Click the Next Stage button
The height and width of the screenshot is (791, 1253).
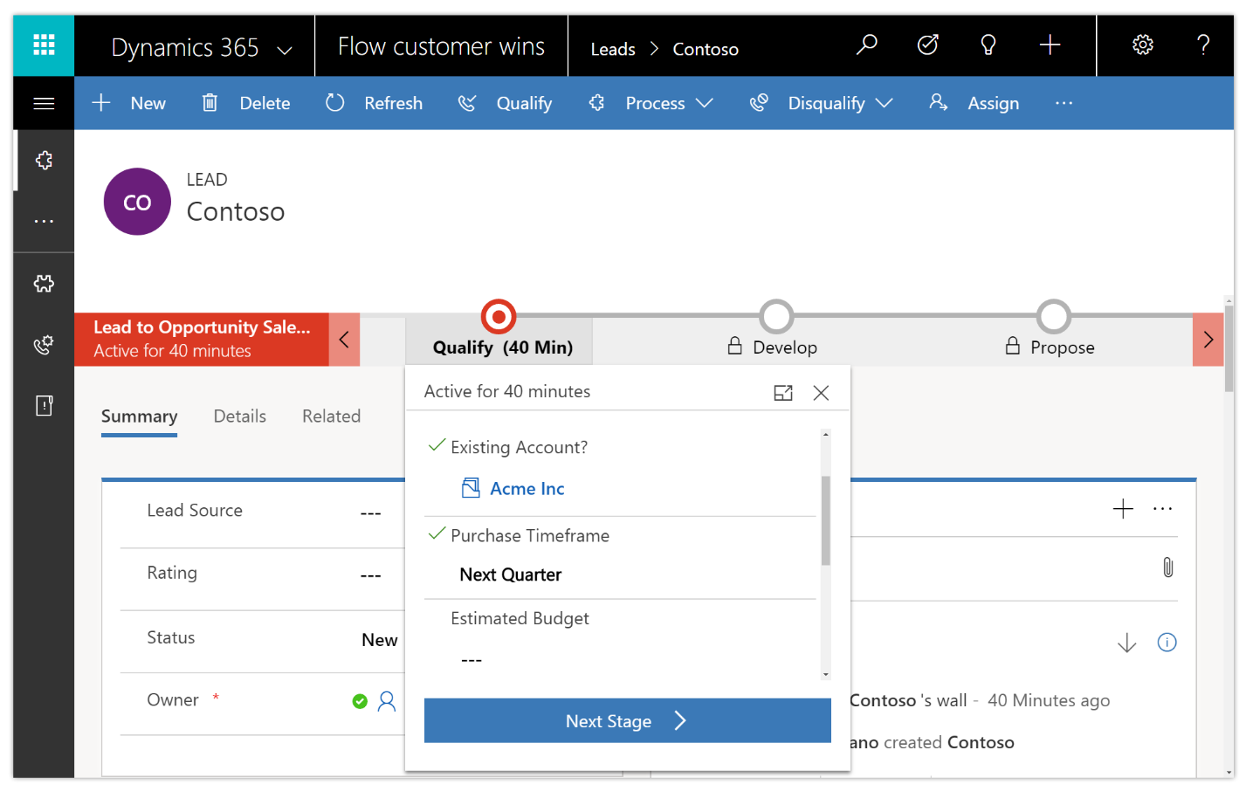(x=627, y=721)
